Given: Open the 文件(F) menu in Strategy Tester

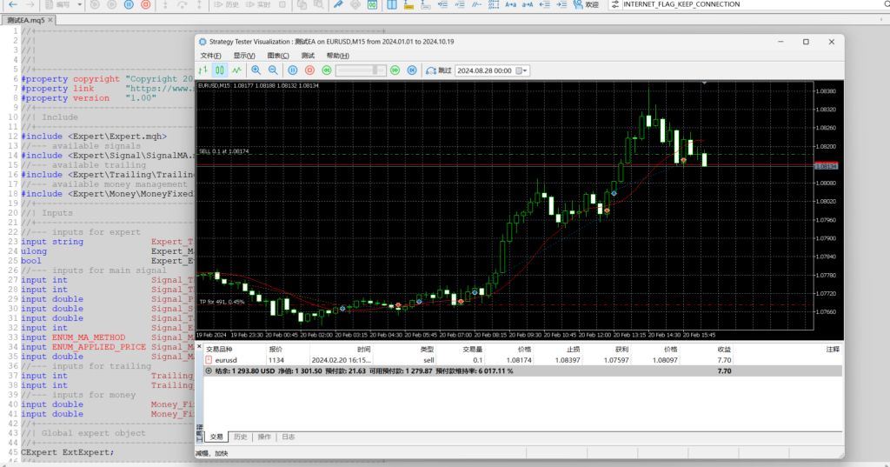Looking at the screenshot, I should 210,56.
